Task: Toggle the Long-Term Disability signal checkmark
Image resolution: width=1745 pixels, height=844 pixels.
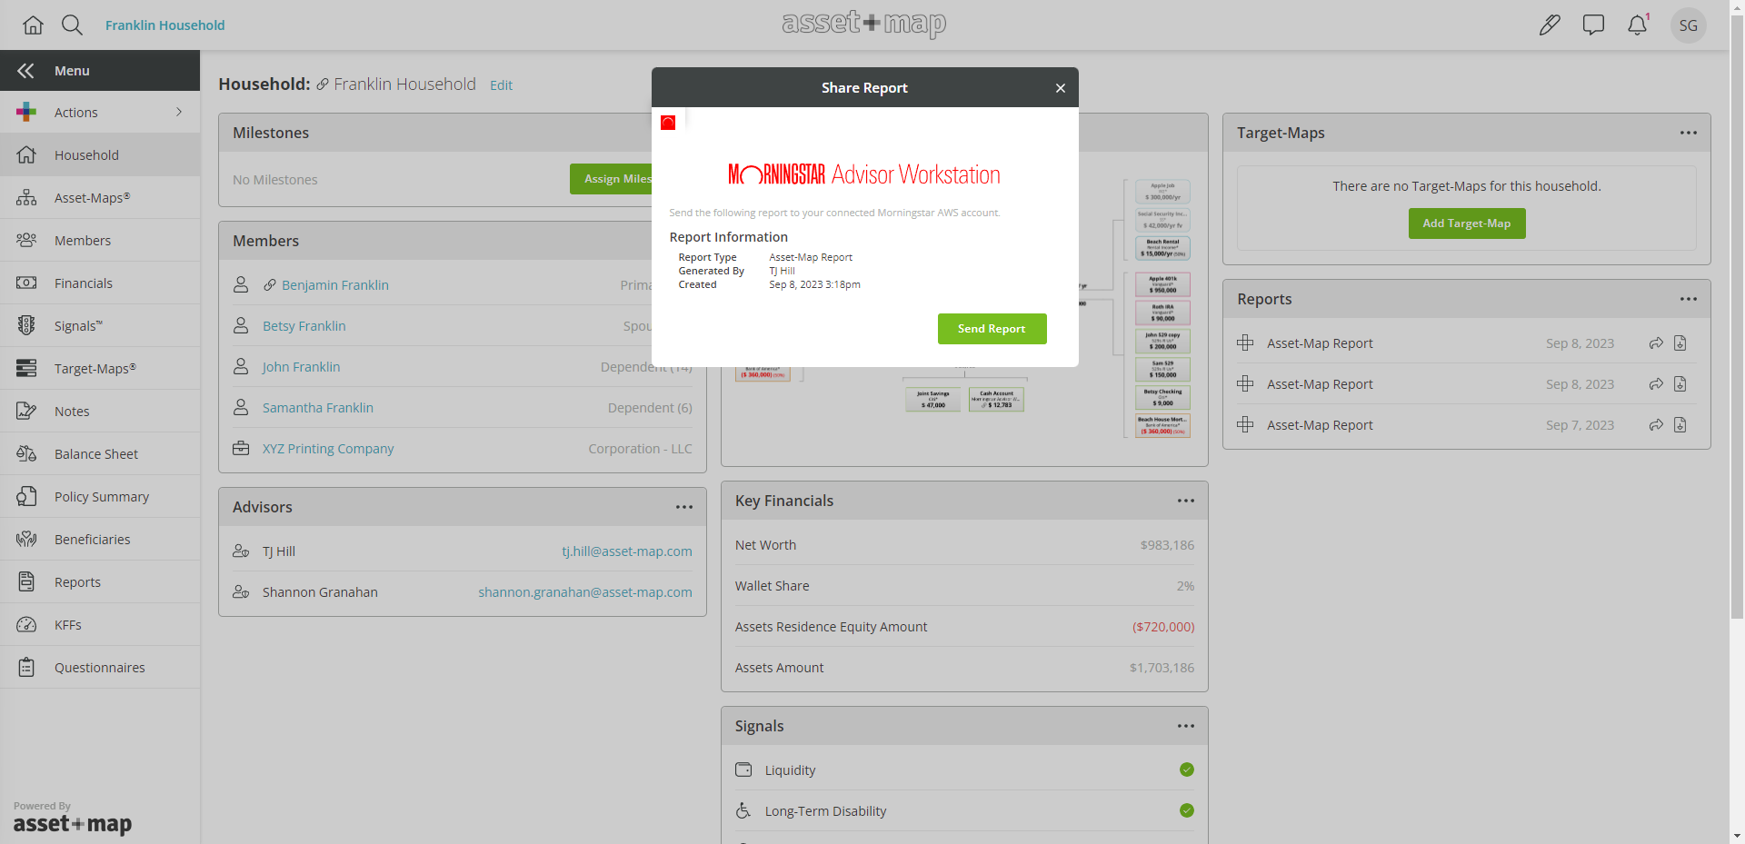Action: pos(1186,810)
